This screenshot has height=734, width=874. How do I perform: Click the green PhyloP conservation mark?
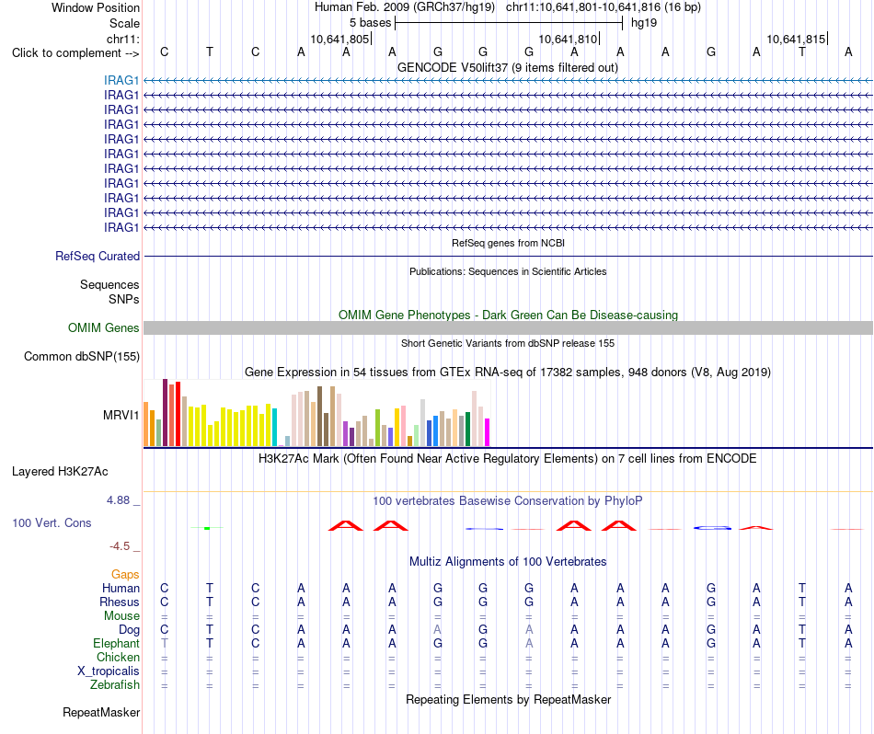click(207, 528)
